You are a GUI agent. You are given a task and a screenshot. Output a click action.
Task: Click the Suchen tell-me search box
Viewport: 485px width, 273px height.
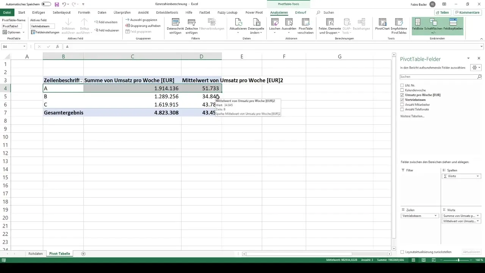[329, 13]
